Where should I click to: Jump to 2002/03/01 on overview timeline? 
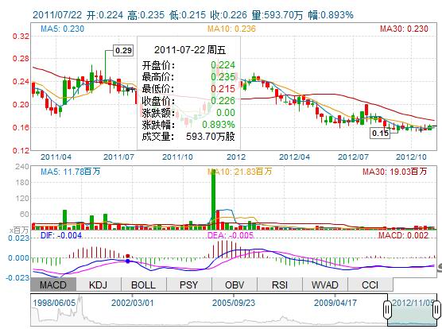click(x=133, y=303)
